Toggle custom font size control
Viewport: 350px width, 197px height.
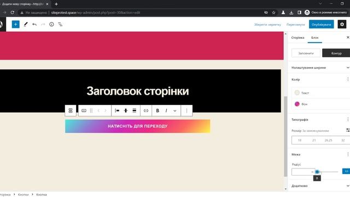click(x=348, y=130)
